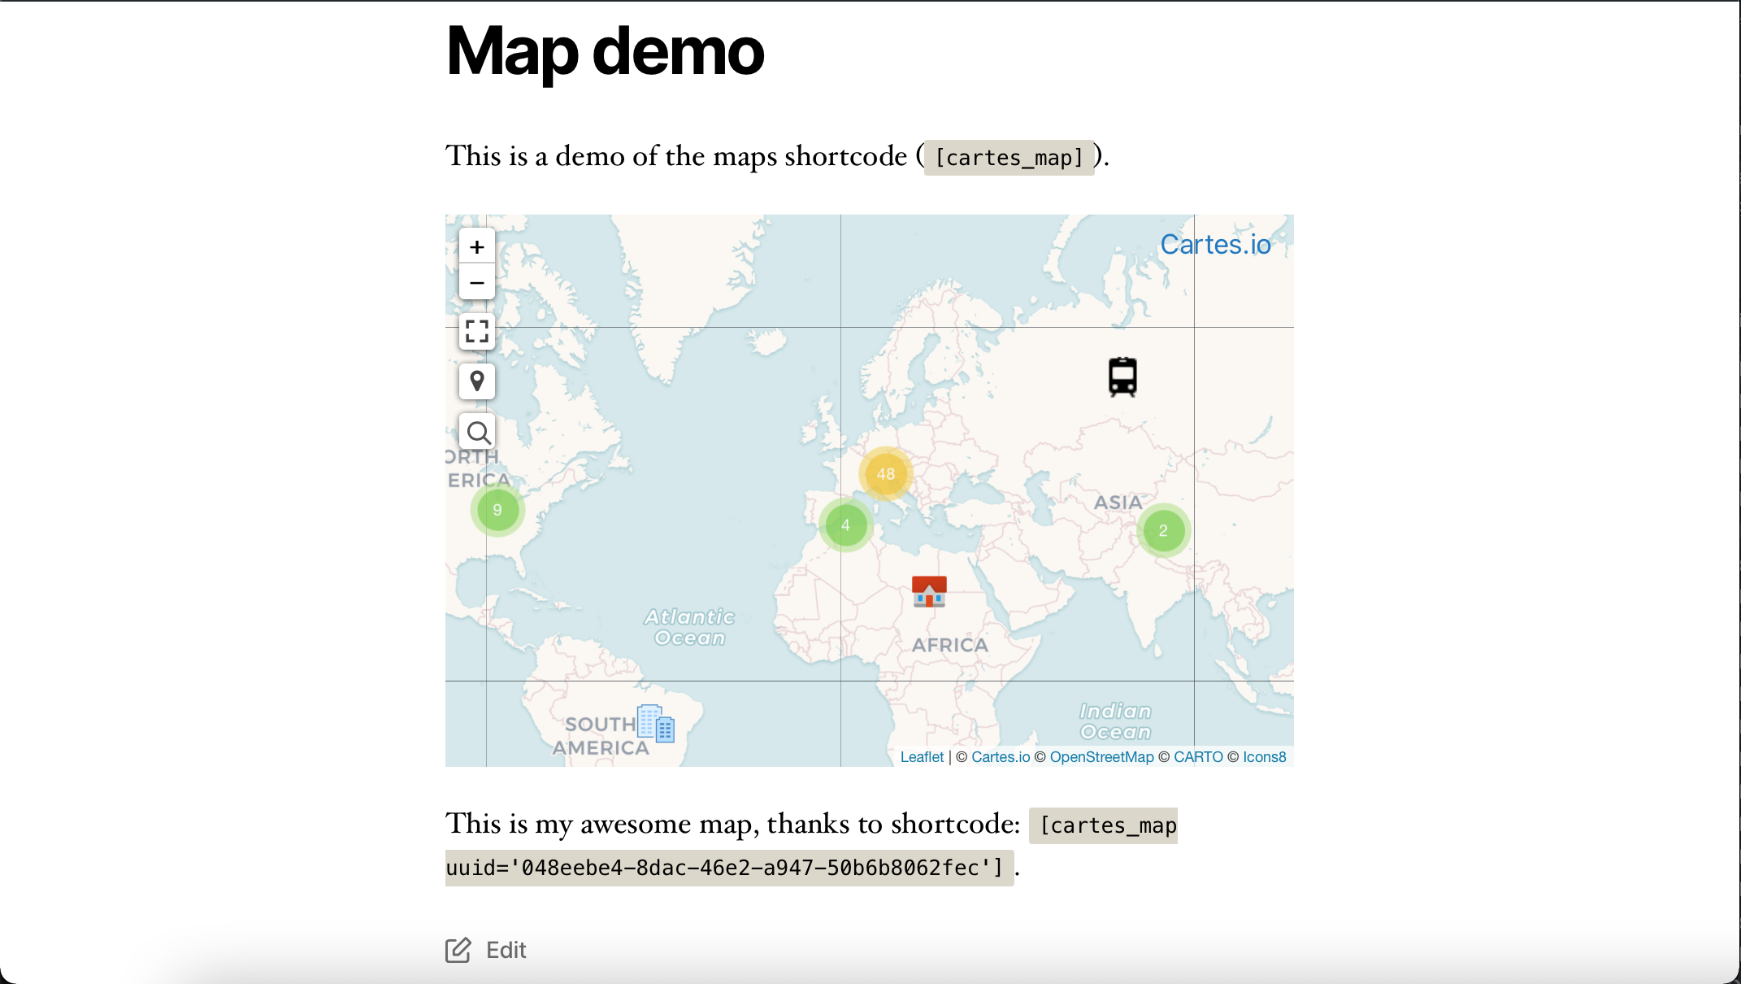The width and height of the screenshot is (1741, 984).
Task: Click the uuid shortcode code text
Action: (730, 868)
